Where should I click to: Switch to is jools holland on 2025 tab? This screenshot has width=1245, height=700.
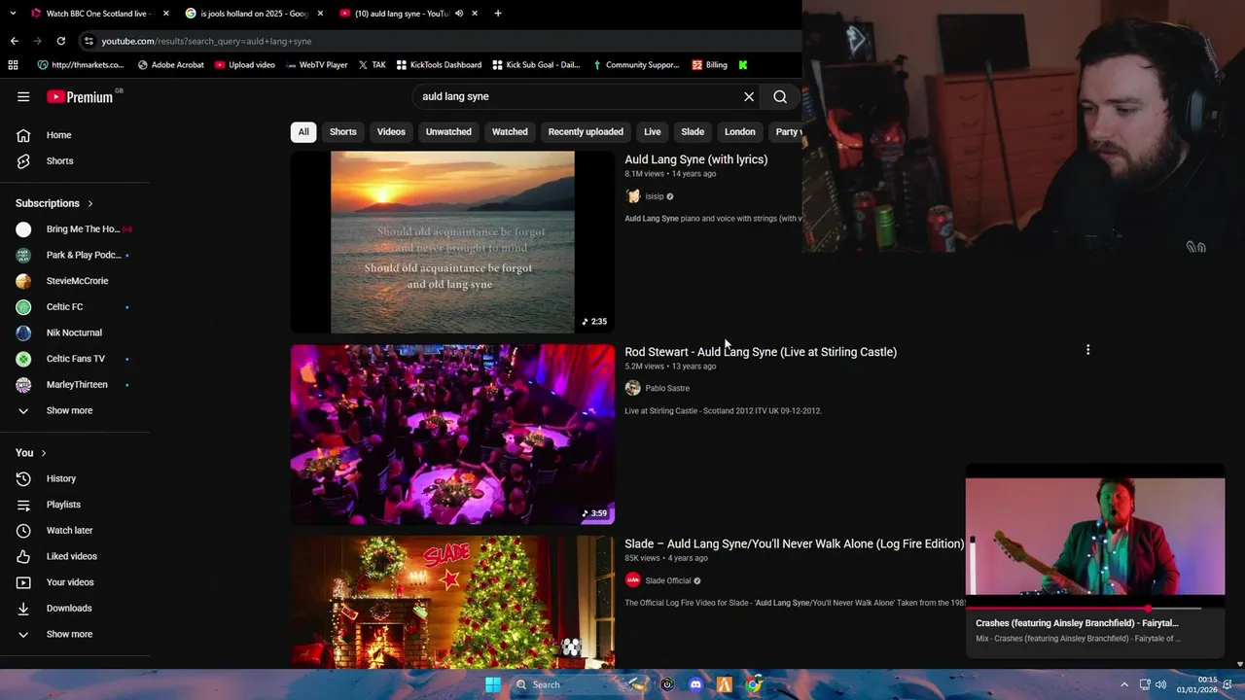point(253,14)
